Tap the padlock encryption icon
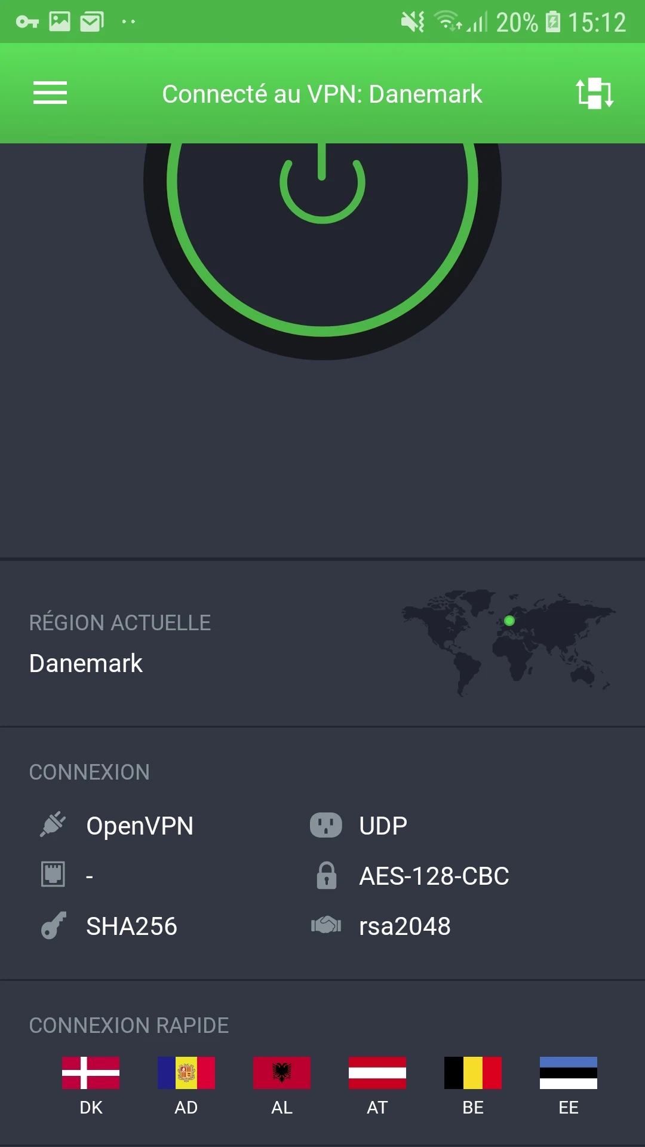The height and width of the screenshot is (1147, 645). (x=326, y=876)
